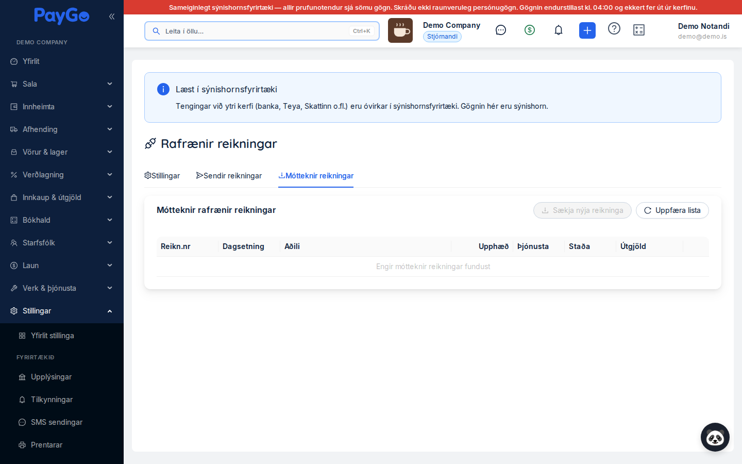Open Demo Notandi user menu
The width and height of the screenshot is (742, 464).
coord(703,30)
